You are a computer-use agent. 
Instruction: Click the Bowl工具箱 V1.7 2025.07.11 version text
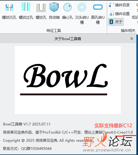pyautogui.click(x=27, y=124)
